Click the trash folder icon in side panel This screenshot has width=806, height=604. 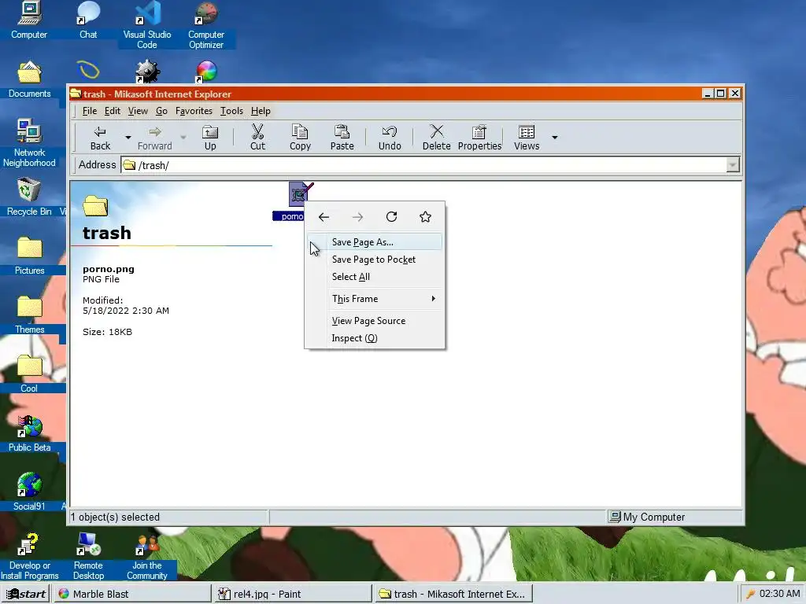[95, 206]
